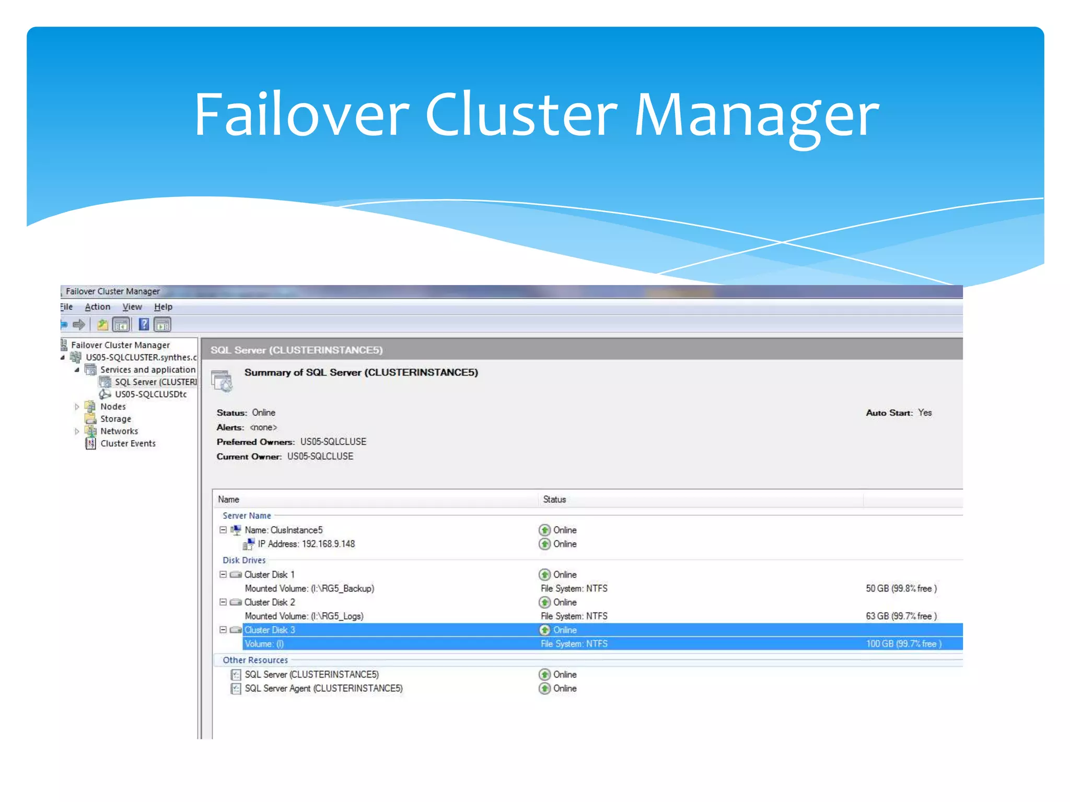Select the Failover Cluster Manager root node label
Image resolution: width=1070 pixels, height=802 pixels.
pyautogui.click(x=120, y=345)
